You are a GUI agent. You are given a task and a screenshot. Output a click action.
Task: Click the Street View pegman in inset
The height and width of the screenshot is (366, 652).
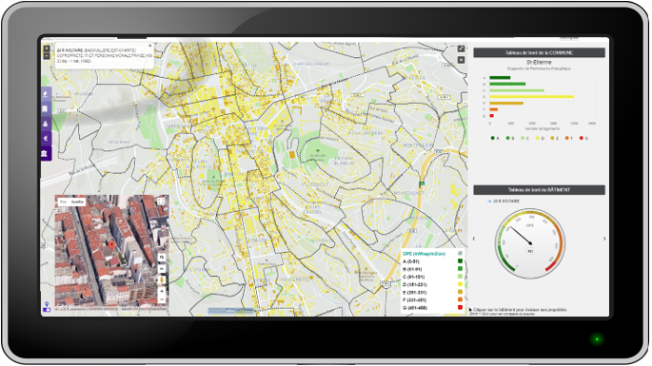(x=162, y=280)
